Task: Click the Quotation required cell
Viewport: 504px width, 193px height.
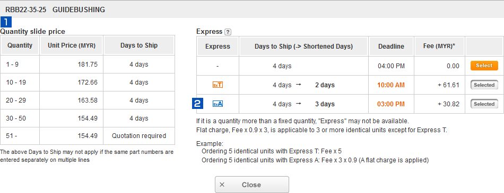Action: coord(139,135)
